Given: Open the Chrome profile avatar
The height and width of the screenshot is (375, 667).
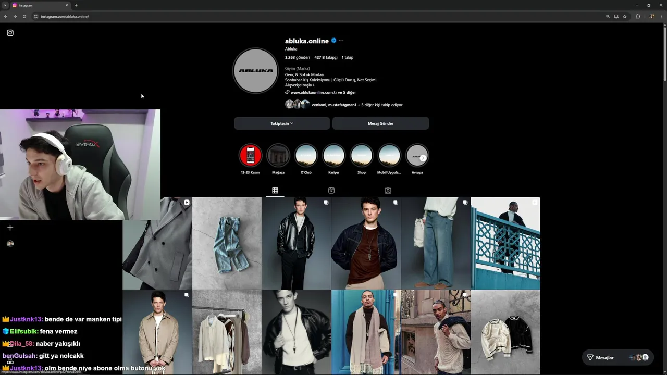Looking at the screenshot, I should (x=651, y=16).
